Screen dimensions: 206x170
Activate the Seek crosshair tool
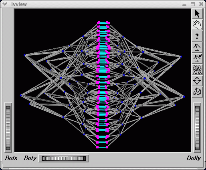197,81
